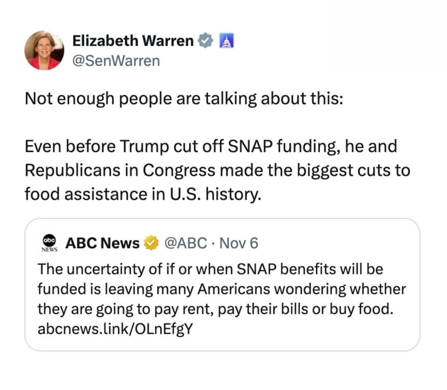Image resolution: width=447 pixels, height=390 pixels.
Task: Click the "Even before Trump cut off" line
Action: [211, 146]
